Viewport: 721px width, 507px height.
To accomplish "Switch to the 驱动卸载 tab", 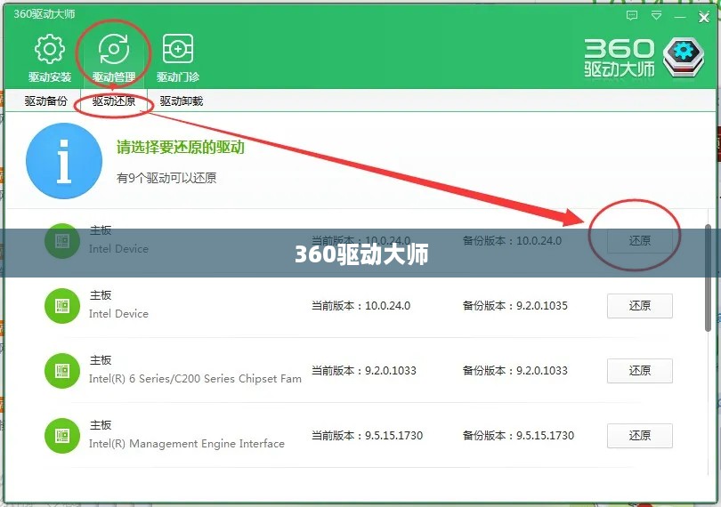I will [x=182, y=101].
